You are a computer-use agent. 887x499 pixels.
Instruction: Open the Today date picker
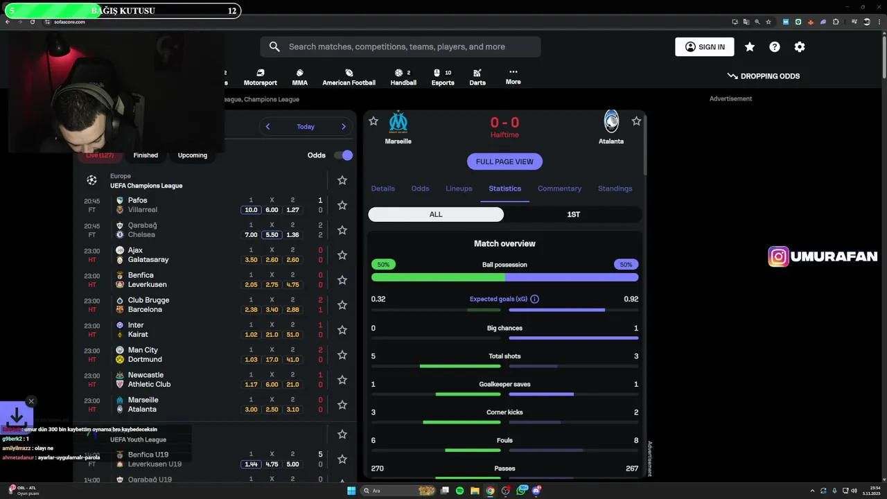(306, 127)
